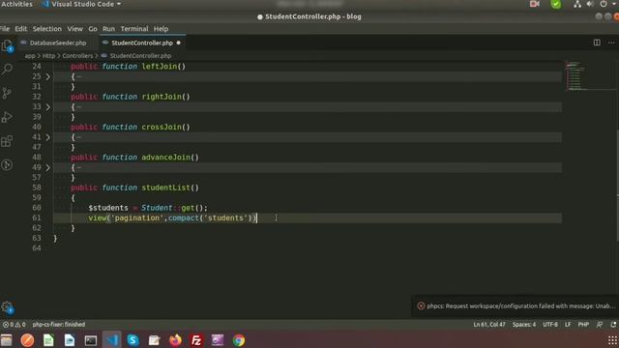
Task: Open Terminal from the dock
Action: [x=91, y=340]
